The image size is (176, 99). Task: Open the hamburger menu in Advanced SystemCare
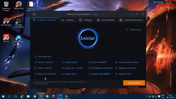[x=34, y=14]
